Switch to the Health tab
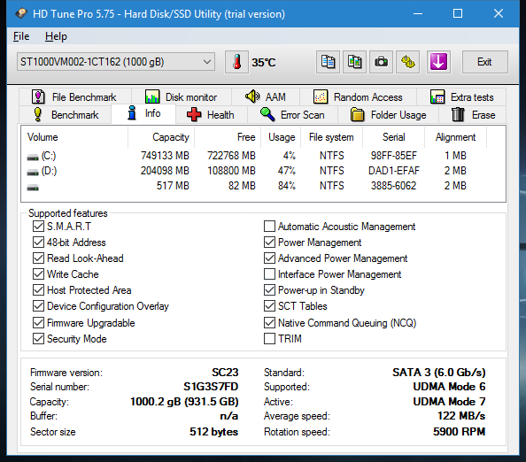526x462 pixels. coord(211,115)
